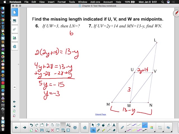This screenshot has width=179, height=134.
Task: Open the Format menu
Action: (62, 2)
